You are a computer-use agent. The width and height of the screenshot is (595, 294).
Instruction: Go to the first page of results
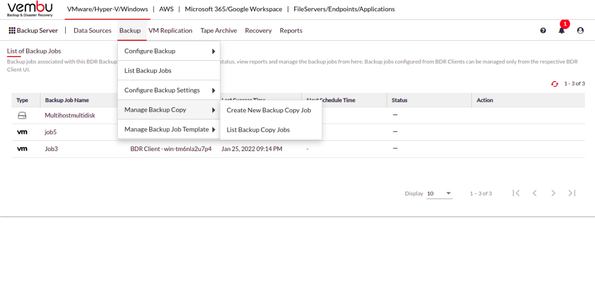point(516,193)
